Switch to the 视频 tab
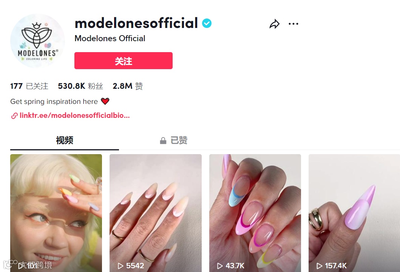The width and height of the screenshot is (400, 272). click(65, 140)
